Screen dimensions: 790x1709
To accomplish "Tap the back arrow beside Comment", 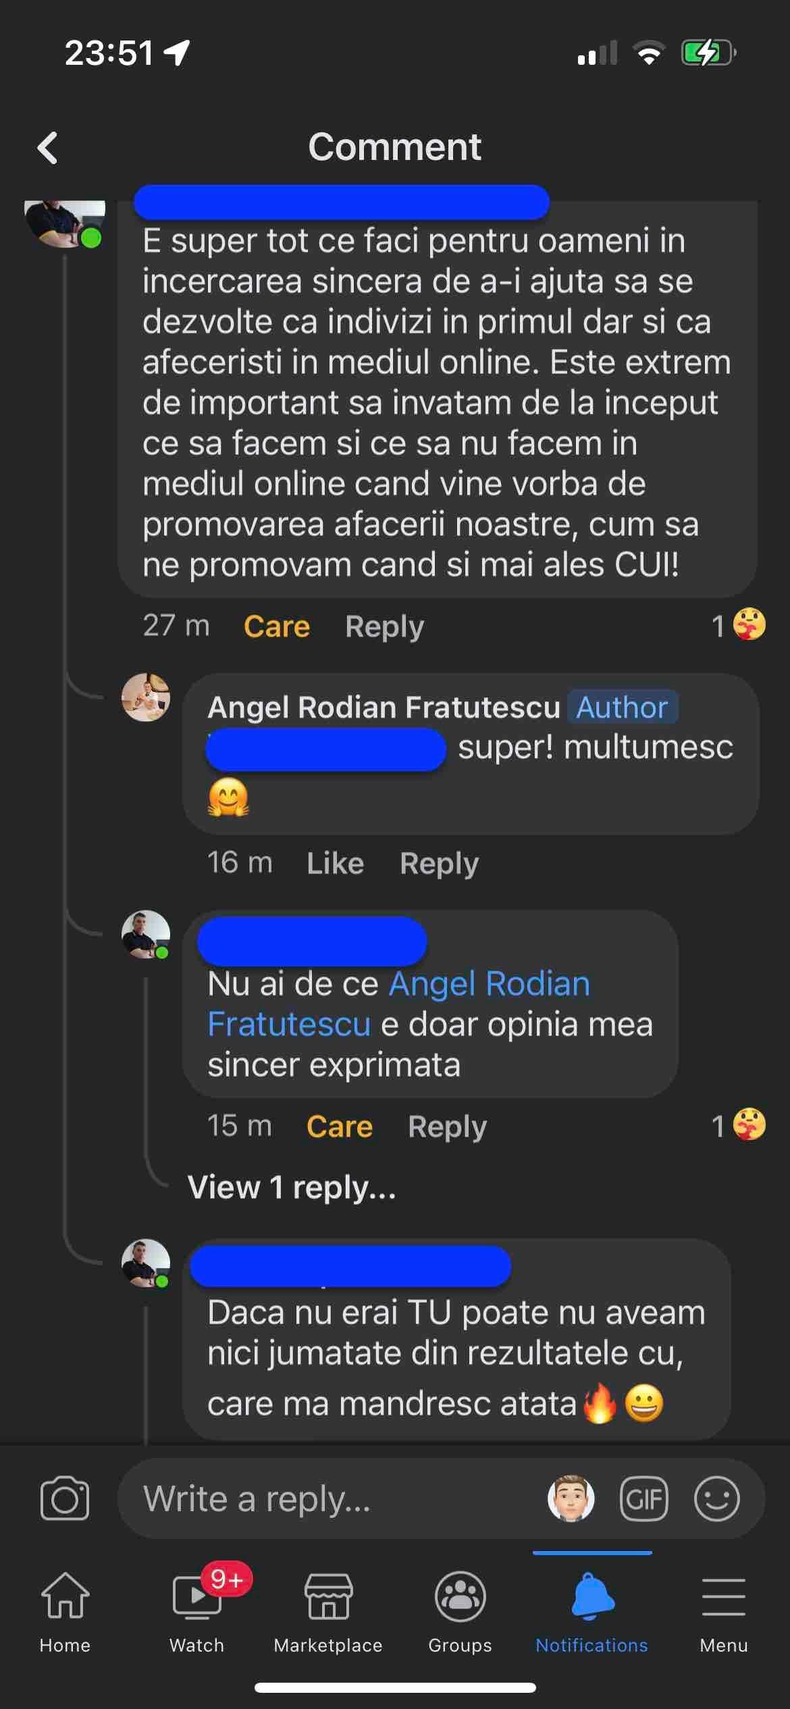I will click(x=47, y=148).
